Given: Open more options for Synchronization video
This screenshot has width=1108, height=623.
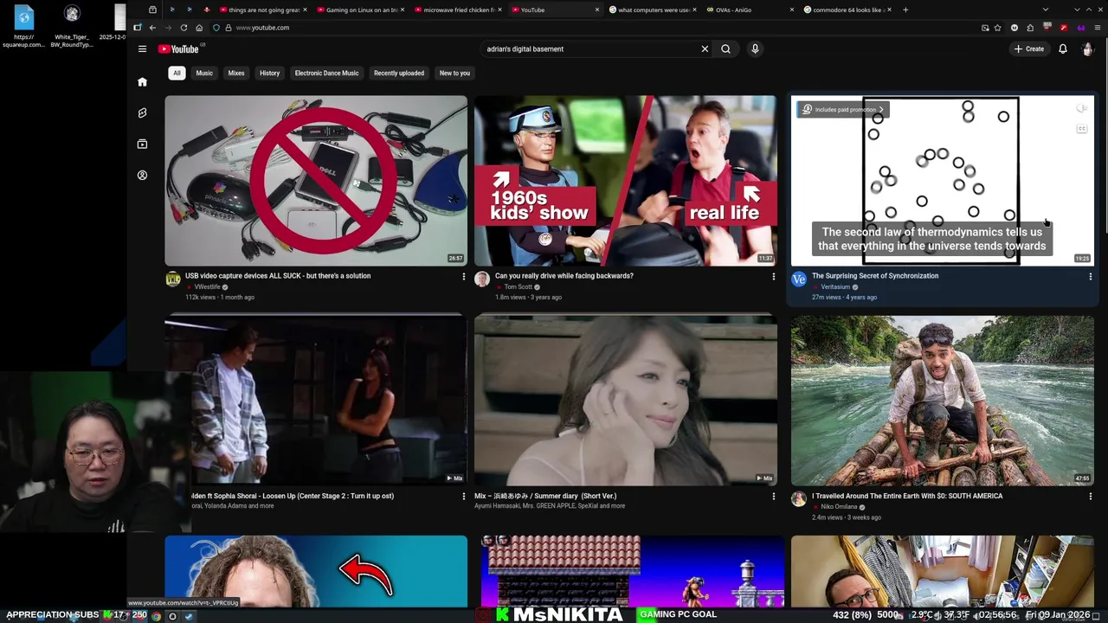Looking at the screenshot, I should [1090, 277].
